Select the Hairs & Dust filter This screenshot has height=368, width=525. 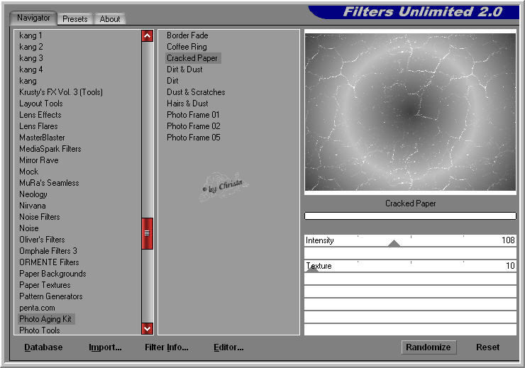(187, 104)
